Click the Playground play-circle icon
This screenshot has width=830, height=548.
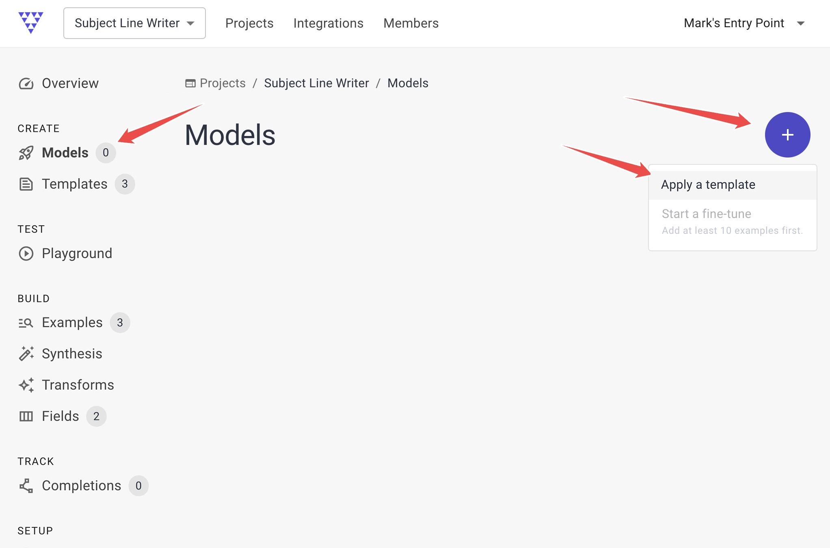click(26, 254)
